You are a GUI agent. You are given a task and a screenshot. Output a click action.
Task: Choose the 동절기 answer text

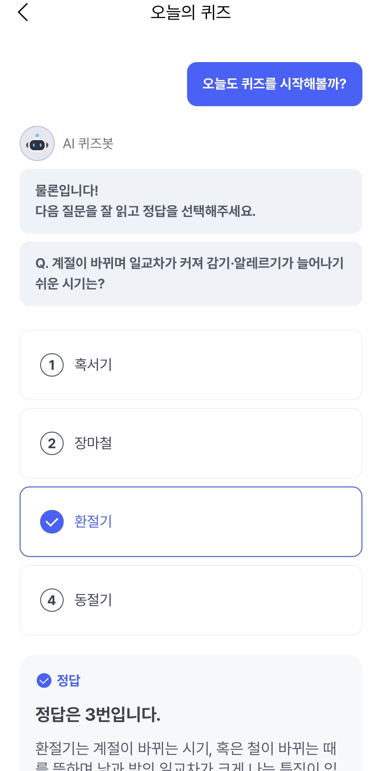(93, 600)
